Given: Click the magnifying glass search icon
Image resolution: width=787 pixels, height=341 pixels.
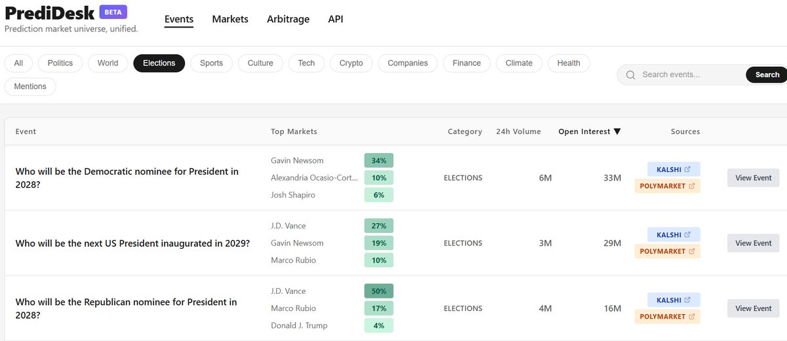Looking at the screenshot, I should (x=631, y=75).
